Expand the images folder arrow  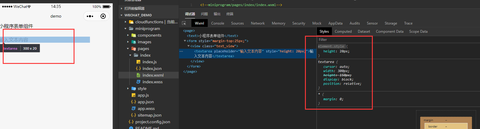[128, 42]
